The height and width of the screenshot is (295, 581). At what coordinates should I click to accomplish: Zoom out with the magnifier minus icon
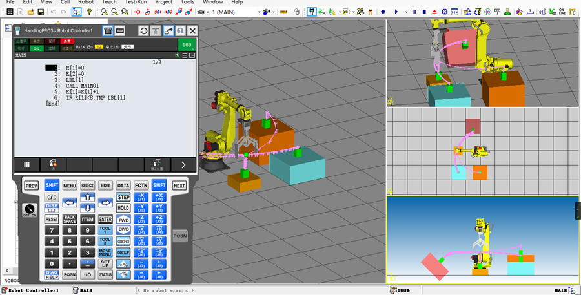pos(115,12)
